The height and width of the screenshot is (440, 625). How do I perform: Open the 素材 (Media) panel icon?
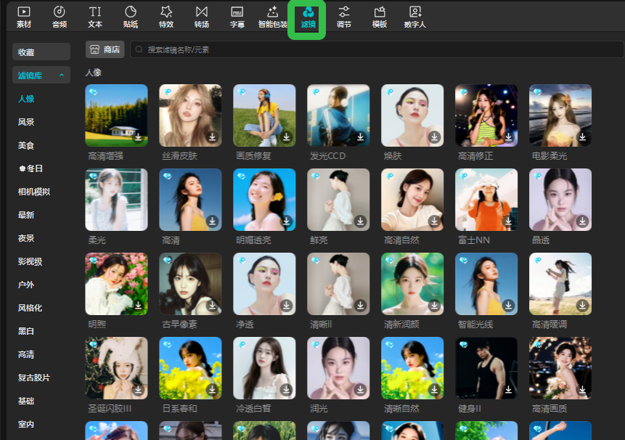[x=24, y=17]
